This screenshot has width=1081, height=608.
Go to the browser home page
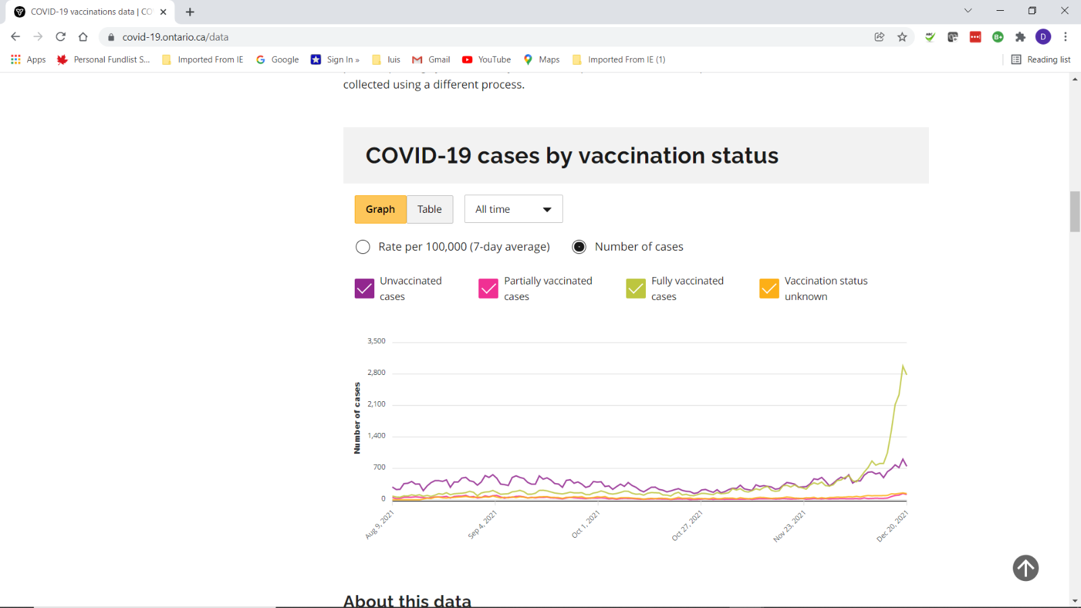click(x=83, y=37)
